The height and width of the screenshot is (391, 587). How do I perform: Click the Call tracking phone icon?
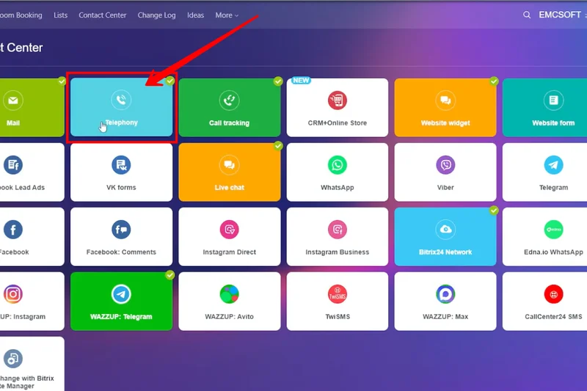230,100
